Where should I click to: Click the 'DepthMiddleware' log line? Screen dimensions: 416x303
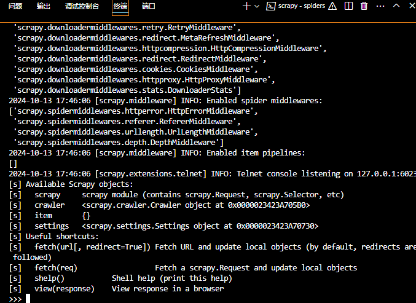(119, 143)
